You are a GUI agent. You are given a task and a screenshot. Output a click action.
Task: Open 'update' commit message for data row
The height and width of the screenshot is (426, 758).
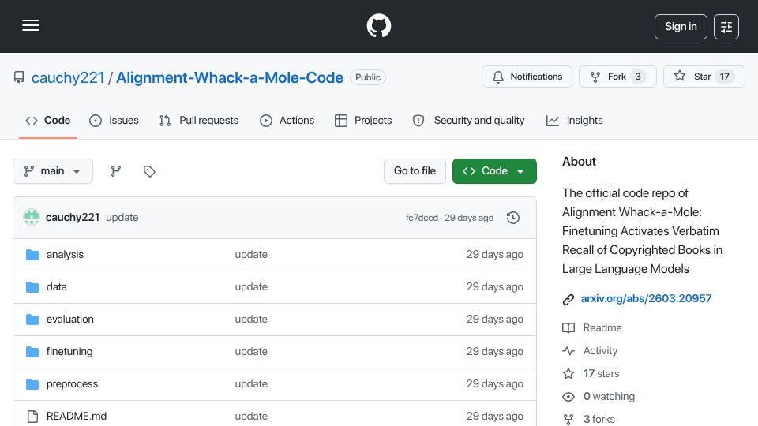tap(251, 287)
